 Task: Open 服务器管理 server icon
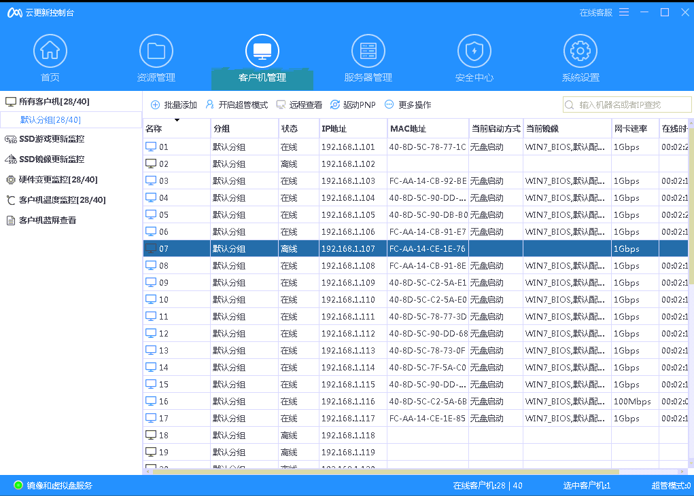click(x=368, y=52)
